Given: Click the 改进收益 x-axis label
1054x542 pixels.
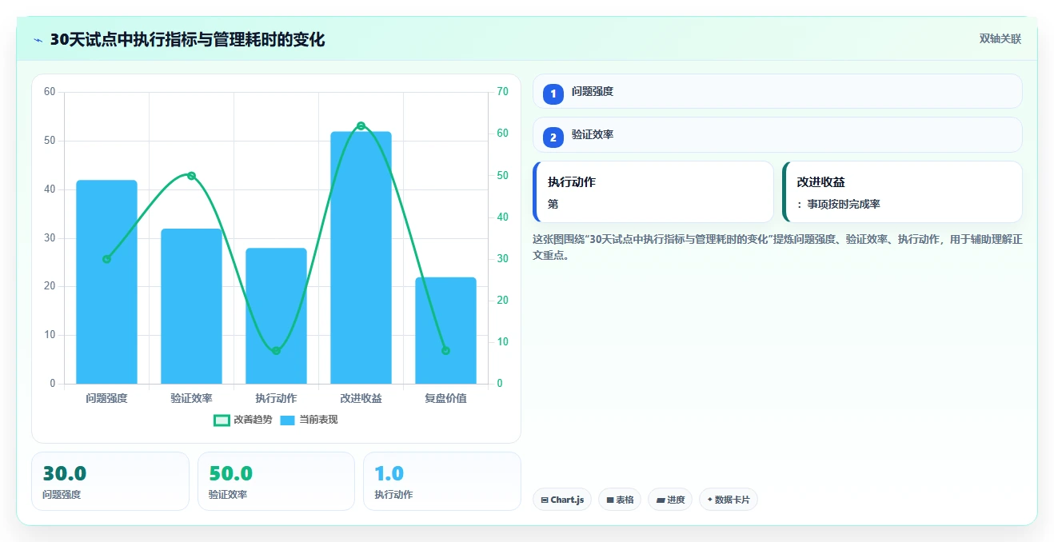Looking at the screenshot, I should pos(361,398).
